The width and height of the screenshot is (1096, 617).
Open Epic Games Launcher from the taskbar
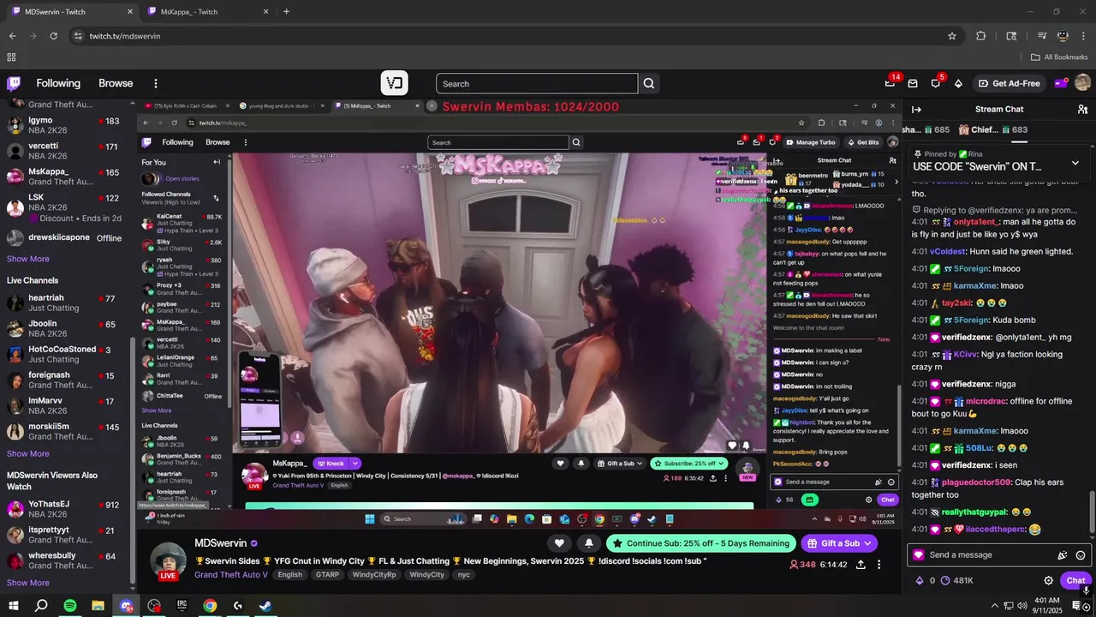click(x=182, y=606)
